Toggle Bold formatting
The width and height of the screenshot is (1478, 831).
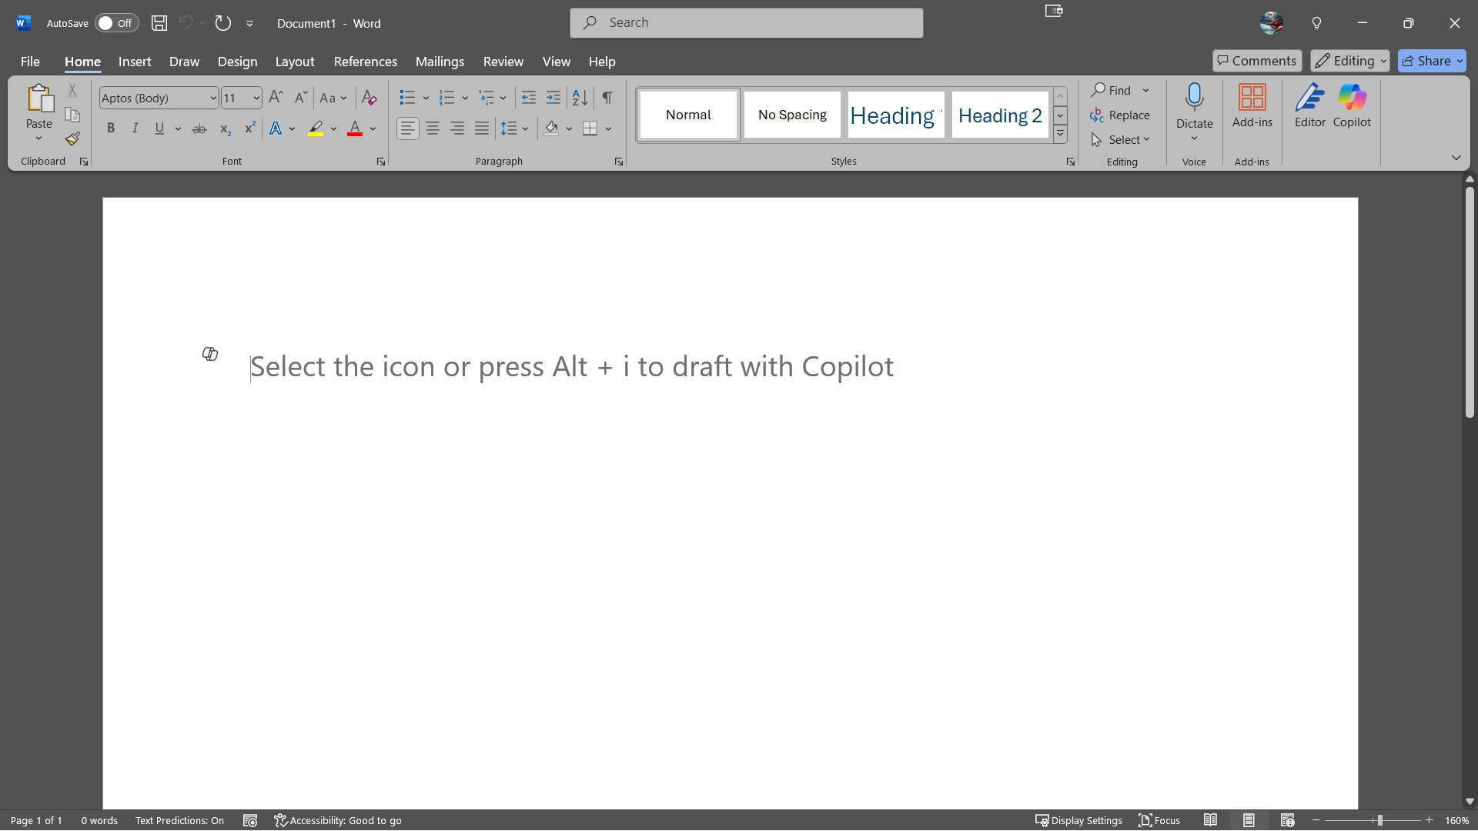(111, 128)
